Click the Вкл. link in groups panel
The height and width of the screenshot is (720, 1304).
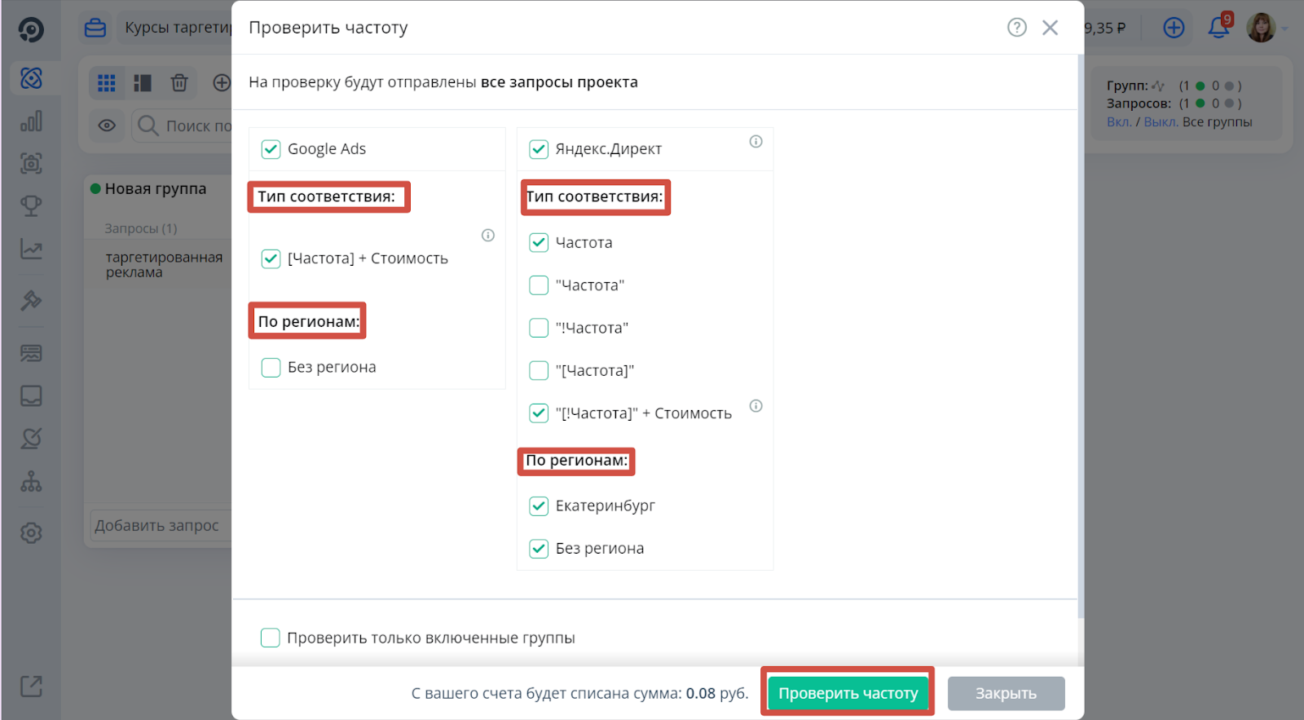1118,122
